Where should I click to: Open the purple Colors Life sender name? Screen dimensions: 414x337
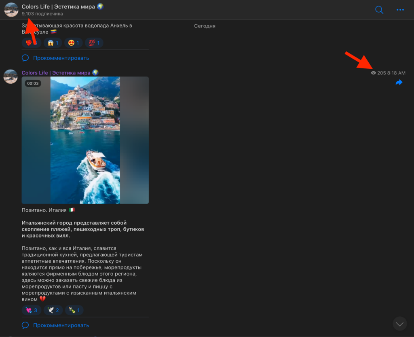point(60,73)
